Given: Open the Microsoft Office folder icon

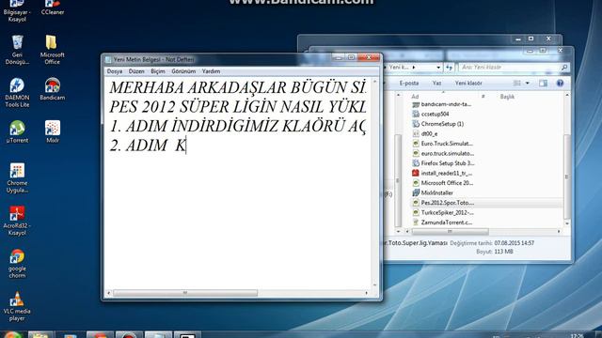Looking at the screenshot, I should point(53,50).
